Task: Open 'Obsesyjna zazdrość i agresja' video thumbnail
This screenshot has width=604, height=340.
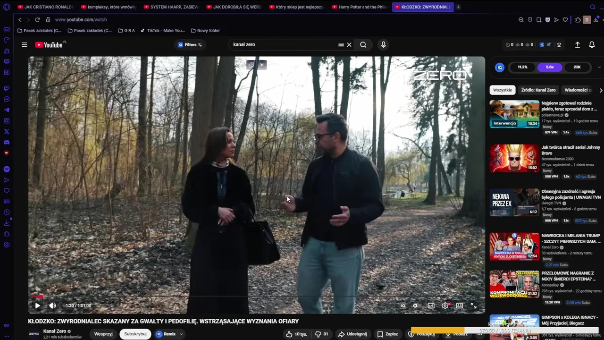Action: pos(514,203)
